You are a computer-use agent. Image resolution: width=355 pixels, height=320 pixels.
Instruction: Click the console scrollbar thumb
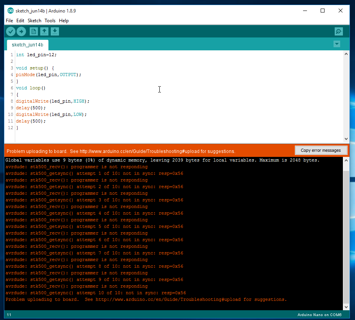click(346, 237)
